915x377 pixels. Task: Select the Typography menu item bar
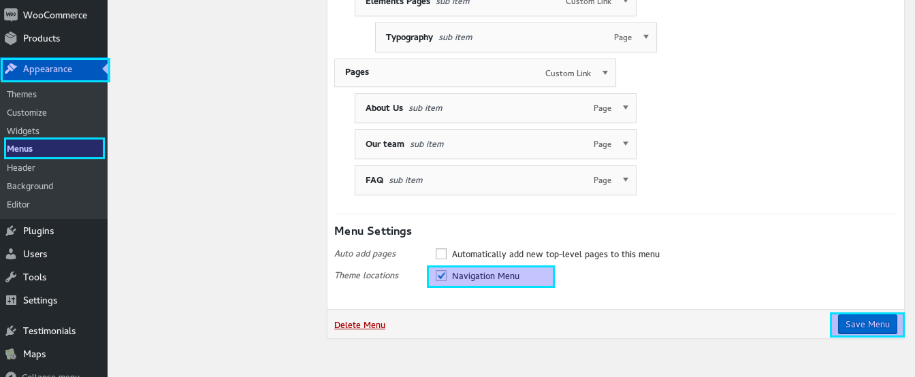click(516, 37)
